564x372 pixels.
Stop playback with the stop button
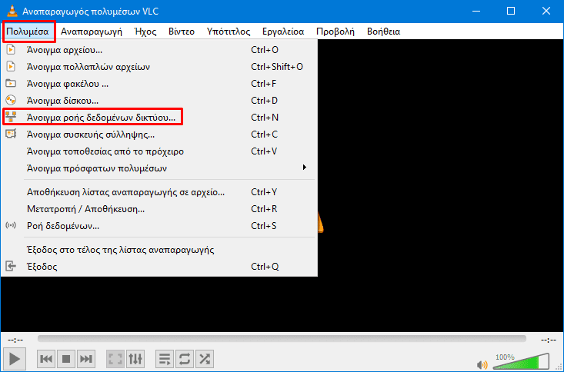66,359
